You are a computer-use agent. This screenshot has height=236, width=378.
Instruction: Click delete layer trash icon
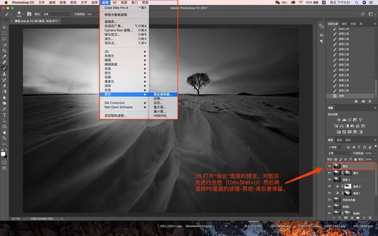pyautogui.click(x=370, y=218)
